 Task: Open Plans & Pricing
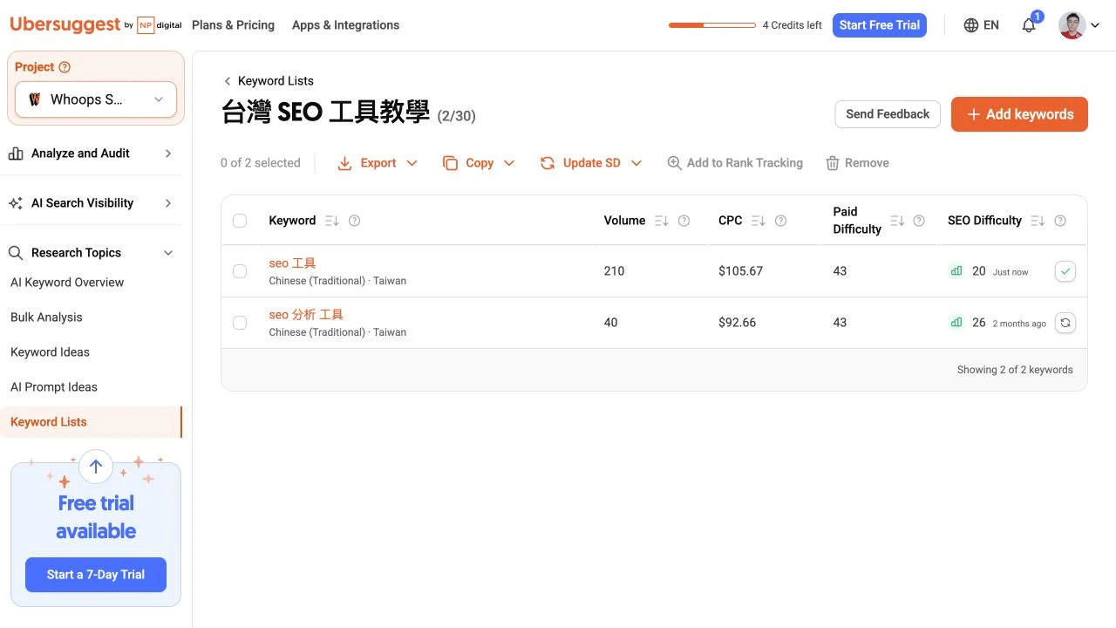tap(233, 25)
